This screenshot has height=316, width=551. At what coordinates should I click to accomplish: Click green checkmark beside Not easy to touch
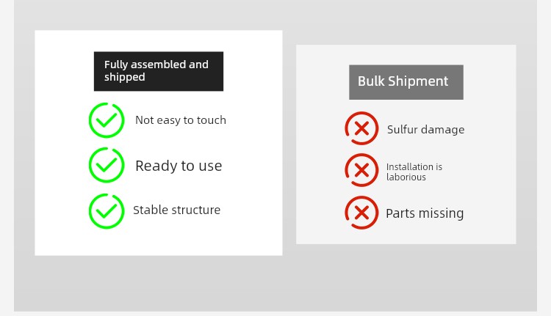pyautogui.click(x=107, y=120)
